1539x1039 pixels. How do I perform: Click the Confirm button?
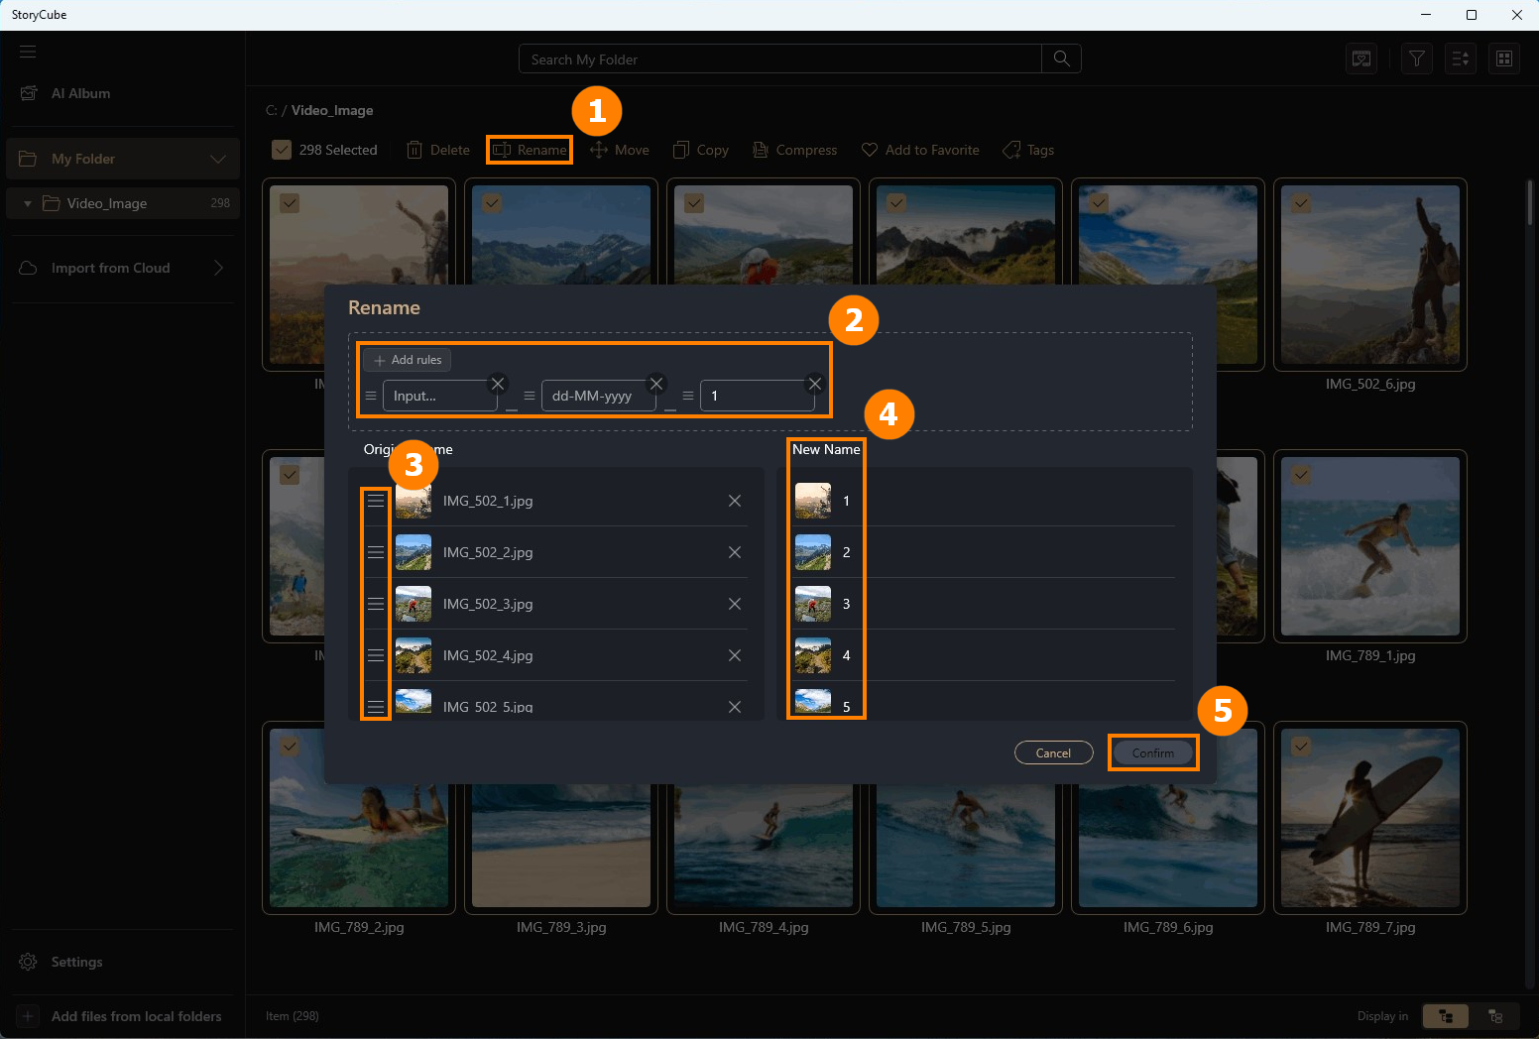pos(1153,752)
